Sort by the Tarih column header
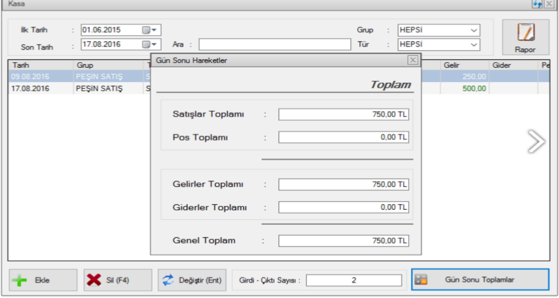Image resolution: width=559 pixels, height=298 pixels. (40, 65)
